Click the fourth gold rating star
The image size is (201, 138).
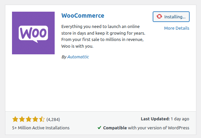tap(35, 119)
